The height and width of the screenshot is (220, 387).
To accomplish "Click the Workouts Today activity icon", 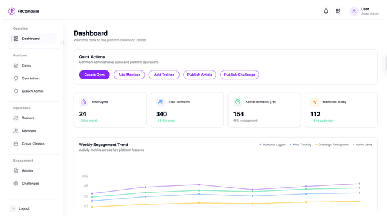I will (314, 102).
